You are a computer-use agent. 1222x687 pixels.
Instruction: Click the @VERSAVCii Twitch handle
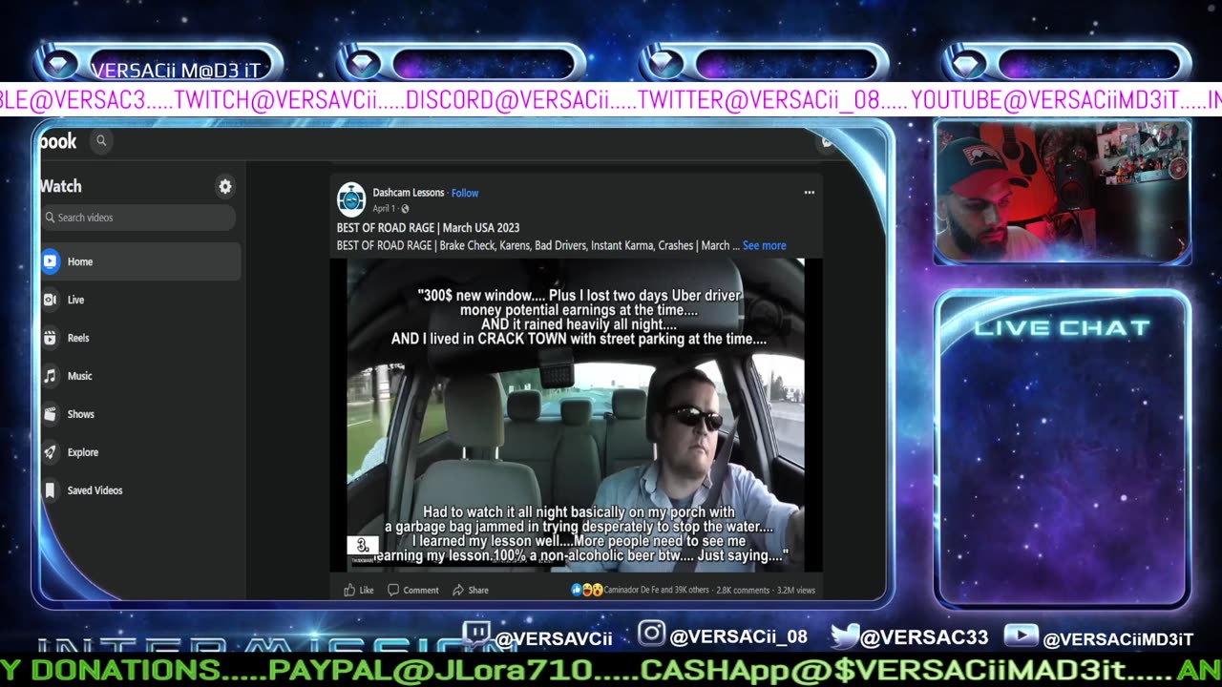point(554,638)
